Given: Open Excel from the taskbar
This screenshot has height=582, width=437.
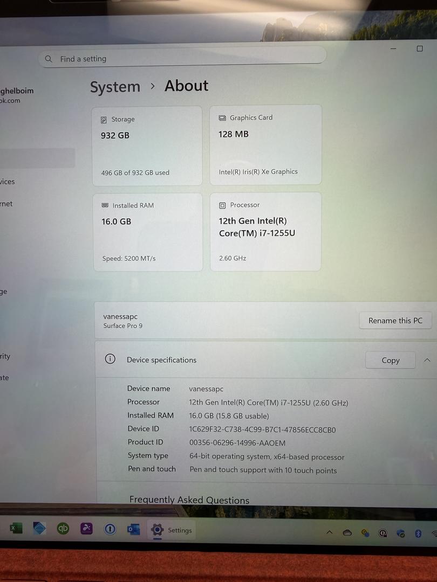Looking at the screenshot, I should [16, 528].
